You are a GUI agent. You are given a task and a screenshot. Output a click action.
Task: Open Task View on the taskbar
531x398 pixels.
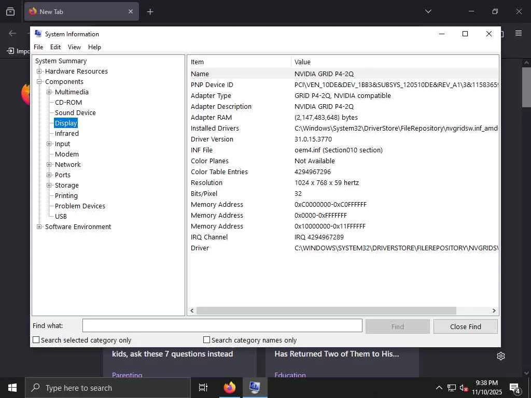pos(203,388)
